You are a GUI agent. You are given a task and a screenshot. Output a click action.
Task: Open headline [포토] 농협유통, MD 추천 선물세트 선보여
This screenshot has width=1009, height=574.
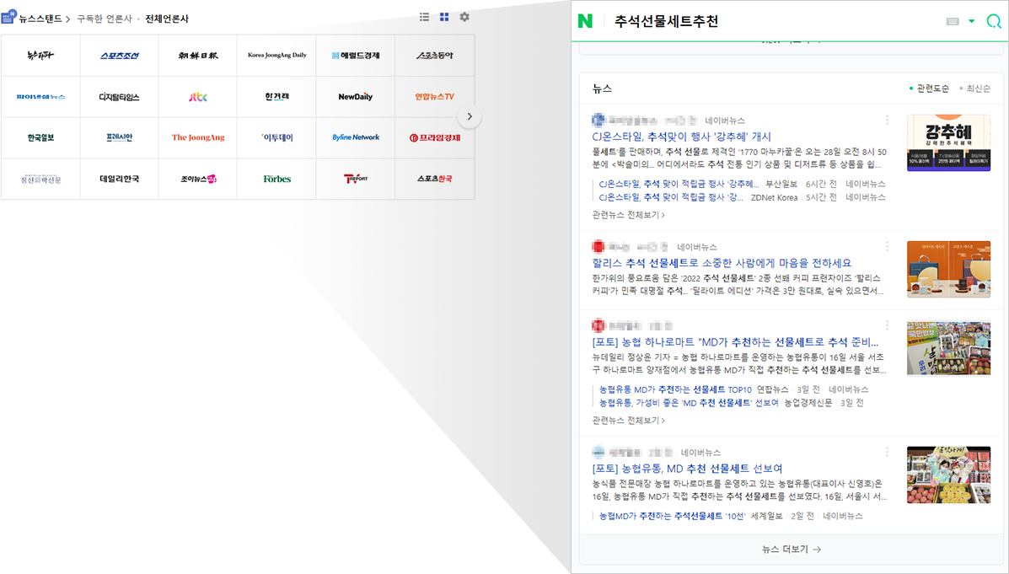(687, 469)
